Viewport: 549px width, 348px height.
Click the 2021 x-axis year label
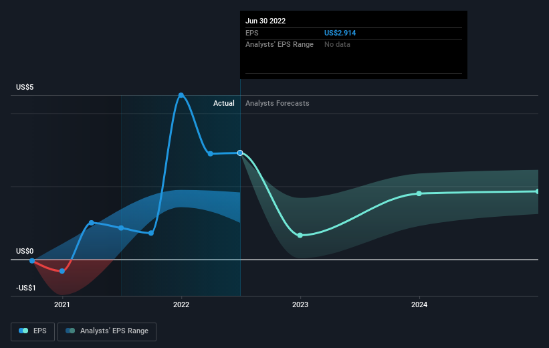(x=62, y=304)
